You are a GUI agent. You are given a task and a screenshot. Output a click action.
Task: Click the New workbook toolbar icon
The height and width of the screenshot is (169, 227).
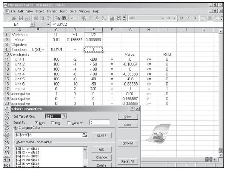8,18
